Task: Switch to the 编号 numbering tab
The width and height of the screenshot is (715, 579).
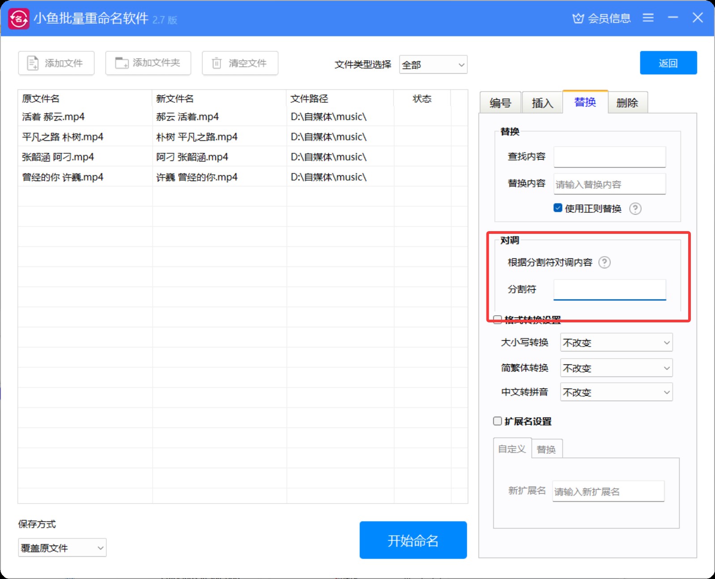Action: point(500,103)
